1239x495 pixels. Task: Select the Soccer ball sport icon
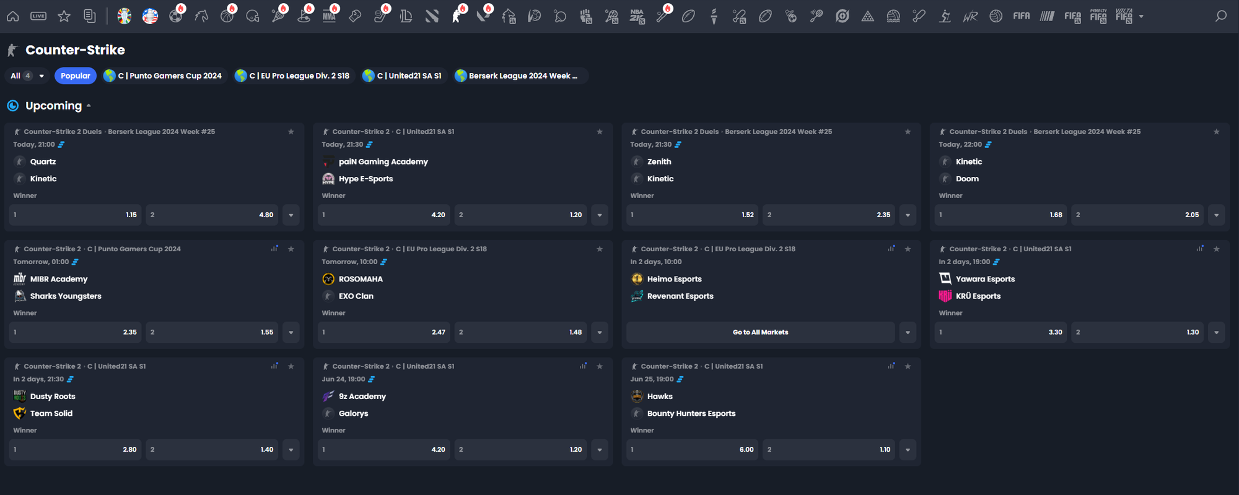point(176,16)
